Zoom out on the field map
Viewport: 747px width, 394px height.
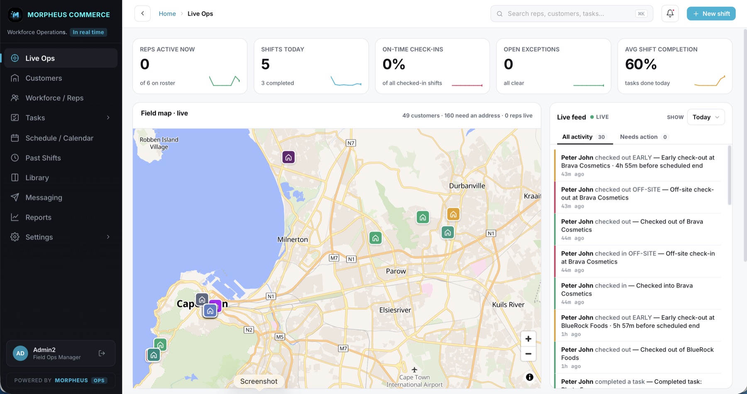click(528, 354)
